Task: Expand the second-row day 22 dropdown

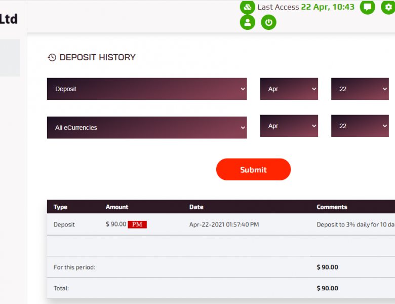Action: pos(360,126)
